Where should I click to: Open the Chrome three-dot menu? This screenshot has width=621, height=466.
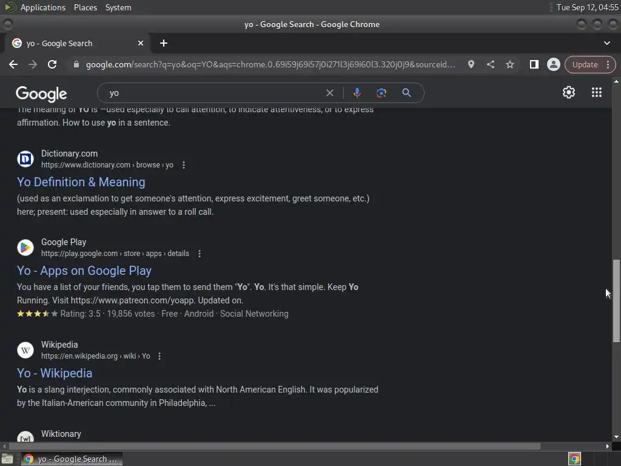608,64
